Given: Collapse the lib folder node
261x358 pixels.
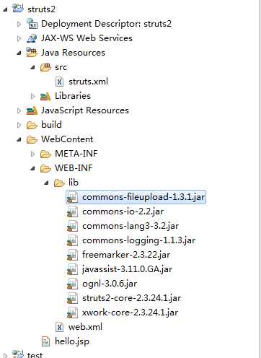Looking at the screenshot, I should tap(46, 183).
